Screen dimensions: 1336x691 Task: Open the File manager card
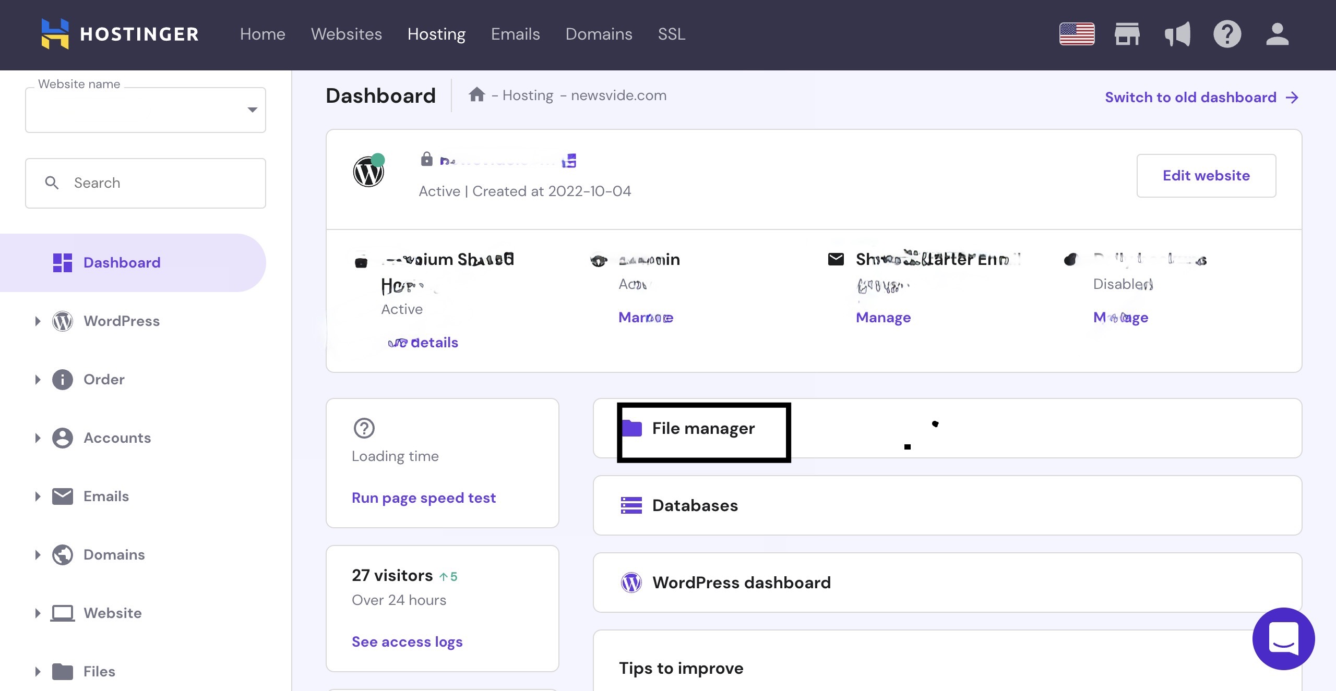[x=947, y=428]
